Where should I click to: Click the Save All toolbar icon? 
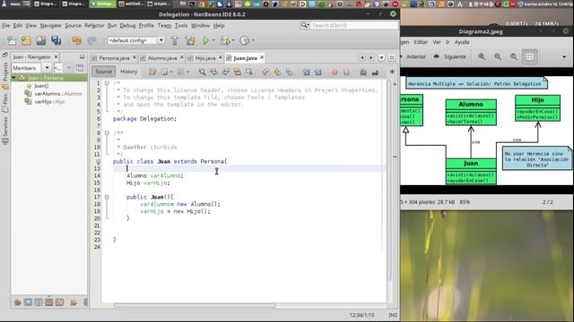pyautogui.click(x=56, y=40)
